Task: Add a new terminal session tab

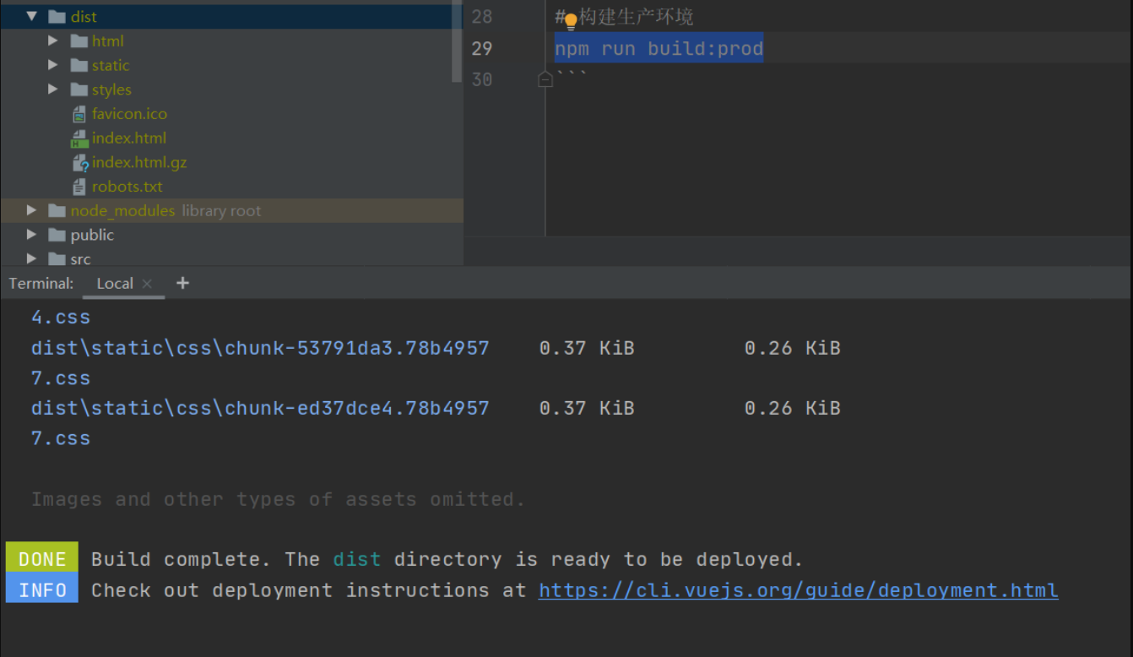Action: pos(182,283)
